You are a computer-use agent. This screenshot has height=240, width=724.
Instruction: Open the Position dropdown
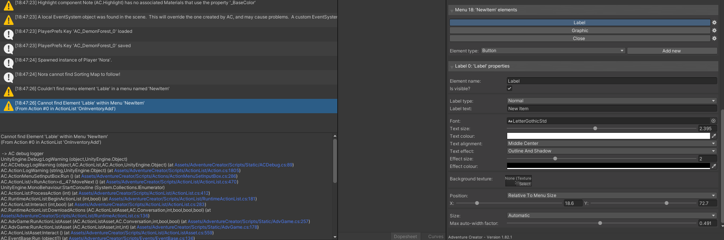click(611, 195)
